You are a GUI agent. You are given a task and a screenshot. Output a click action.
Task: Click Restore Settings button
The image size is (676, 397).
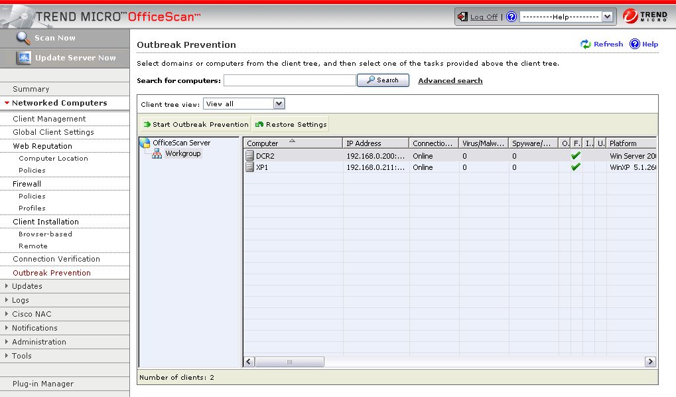(291, 124)
